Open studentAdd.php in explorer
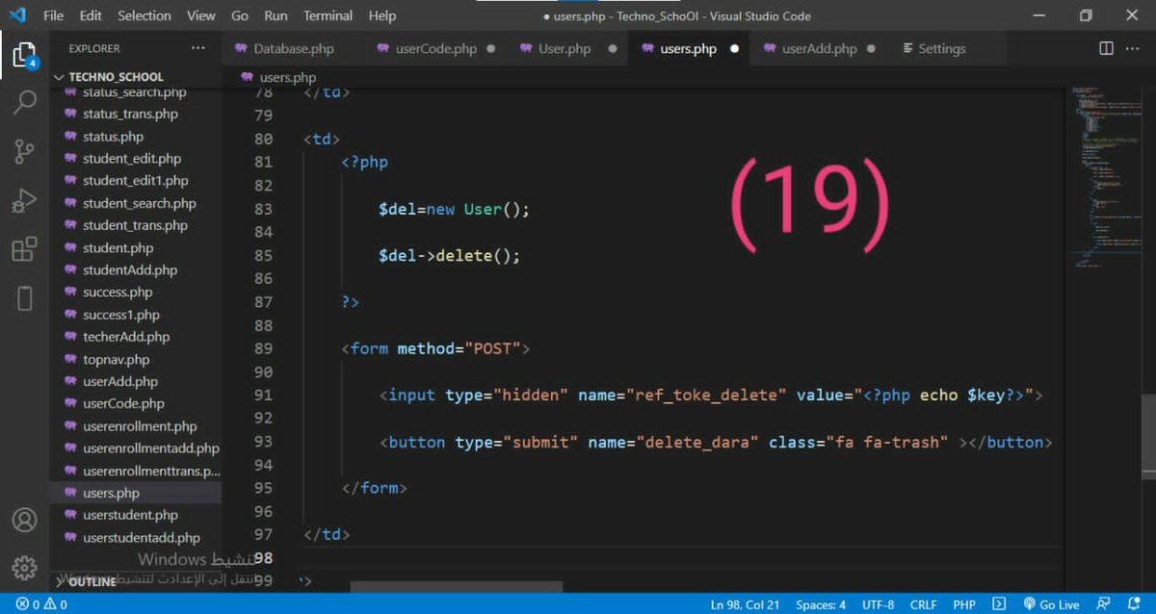Viewport: 1156px width, 614px height. [130, 270]
